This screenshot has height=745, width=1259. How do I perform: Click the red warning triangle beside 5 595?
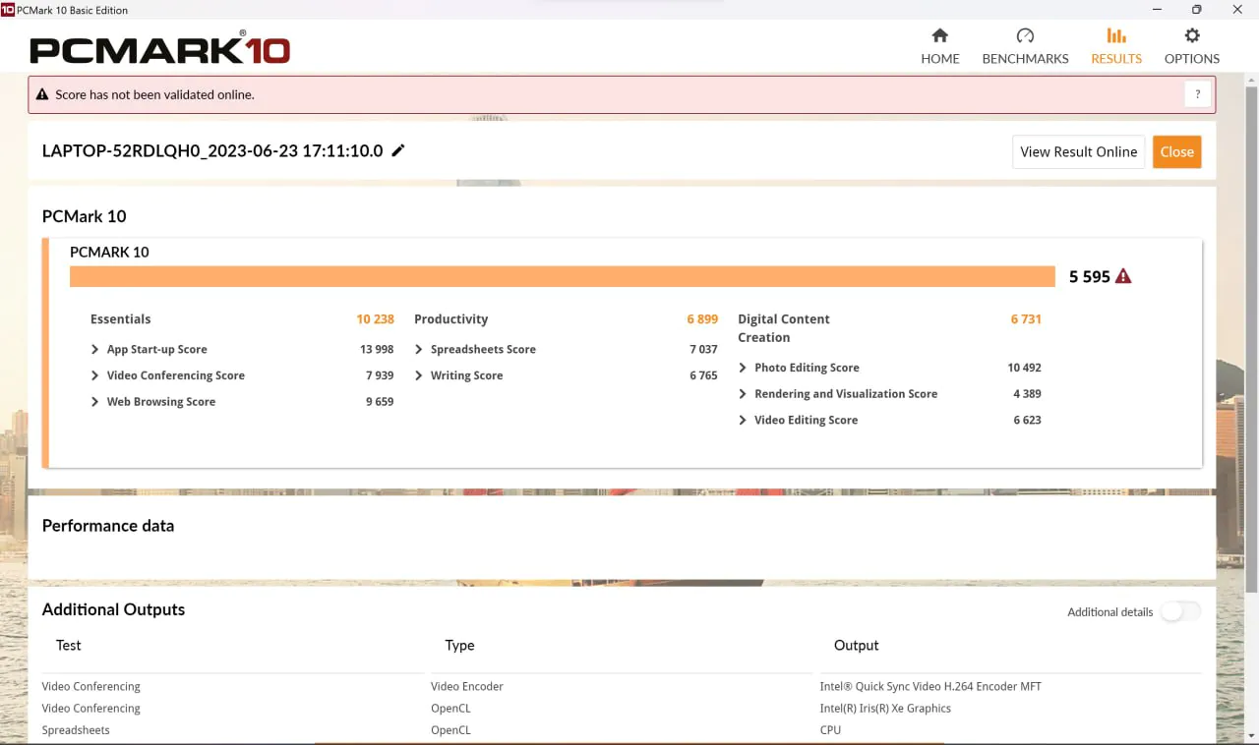[x=1123, y=276]
